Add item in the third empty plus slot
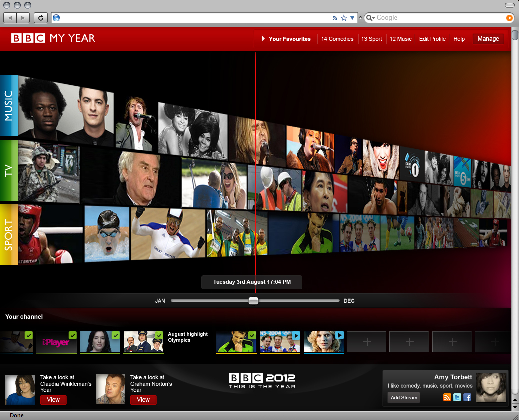 coord(452,342)
